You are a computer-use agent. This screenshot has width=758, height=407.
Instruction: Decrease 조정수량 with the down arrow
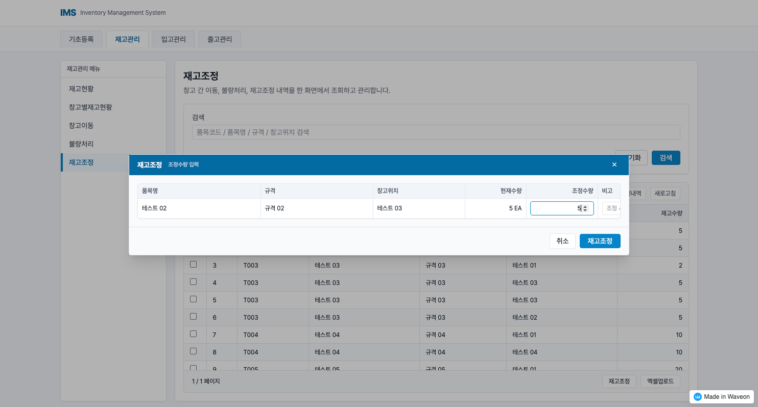click(585, 210)
